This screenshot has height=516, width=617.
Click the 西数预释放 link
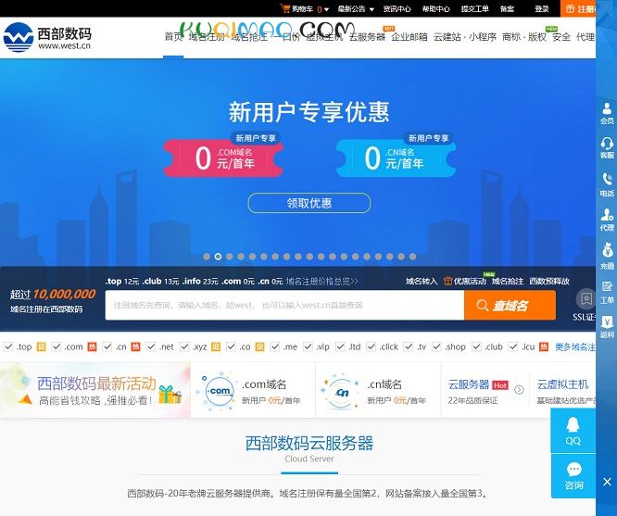pos(549,281)
